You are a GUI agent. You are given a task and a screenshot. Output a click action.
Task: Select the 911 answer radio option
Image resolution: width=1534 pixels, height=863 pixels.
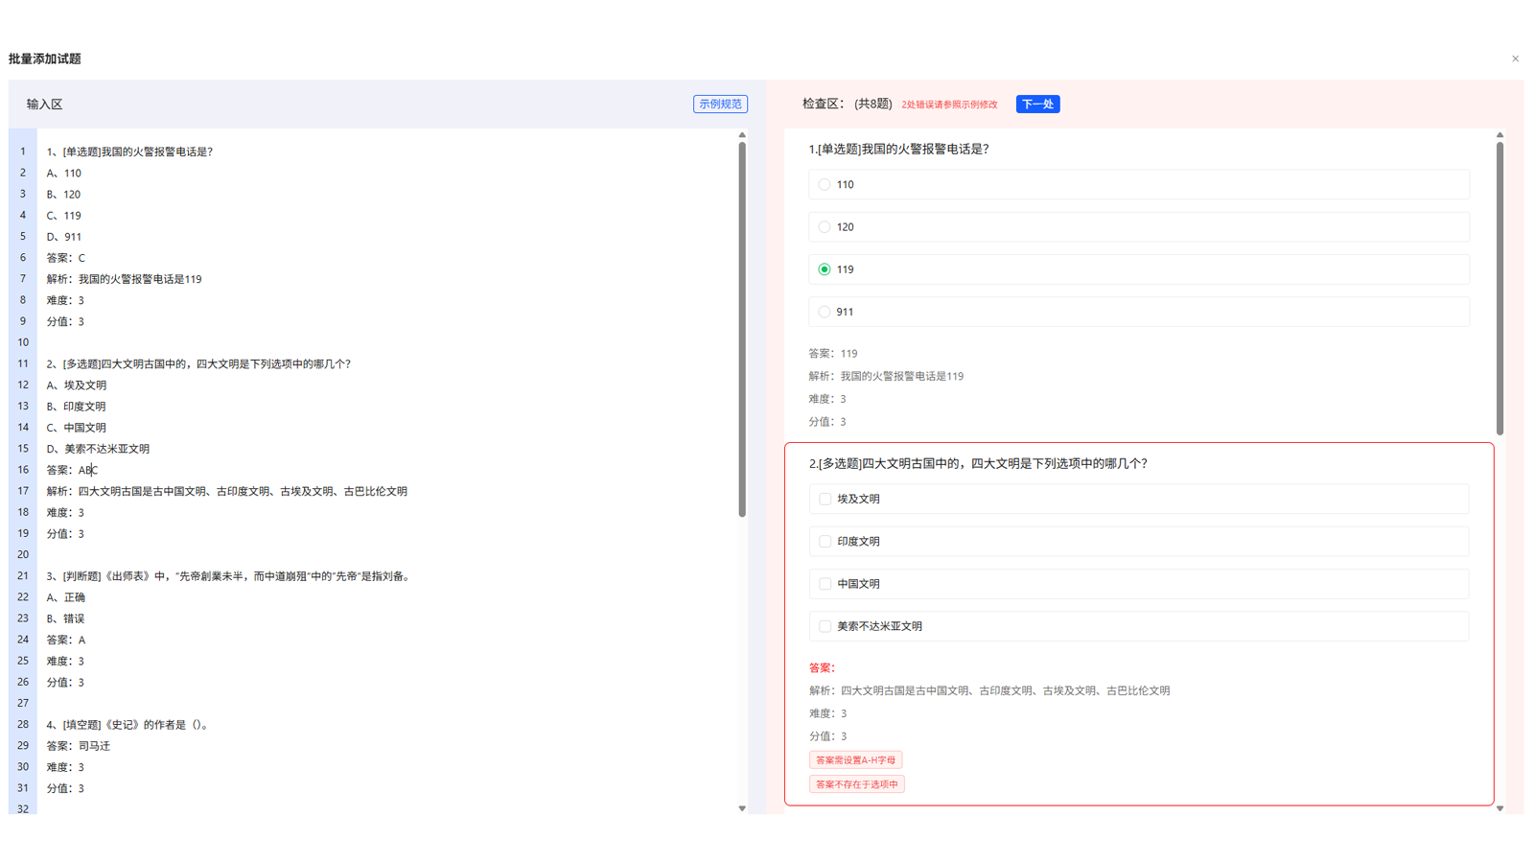pos(825,311)
